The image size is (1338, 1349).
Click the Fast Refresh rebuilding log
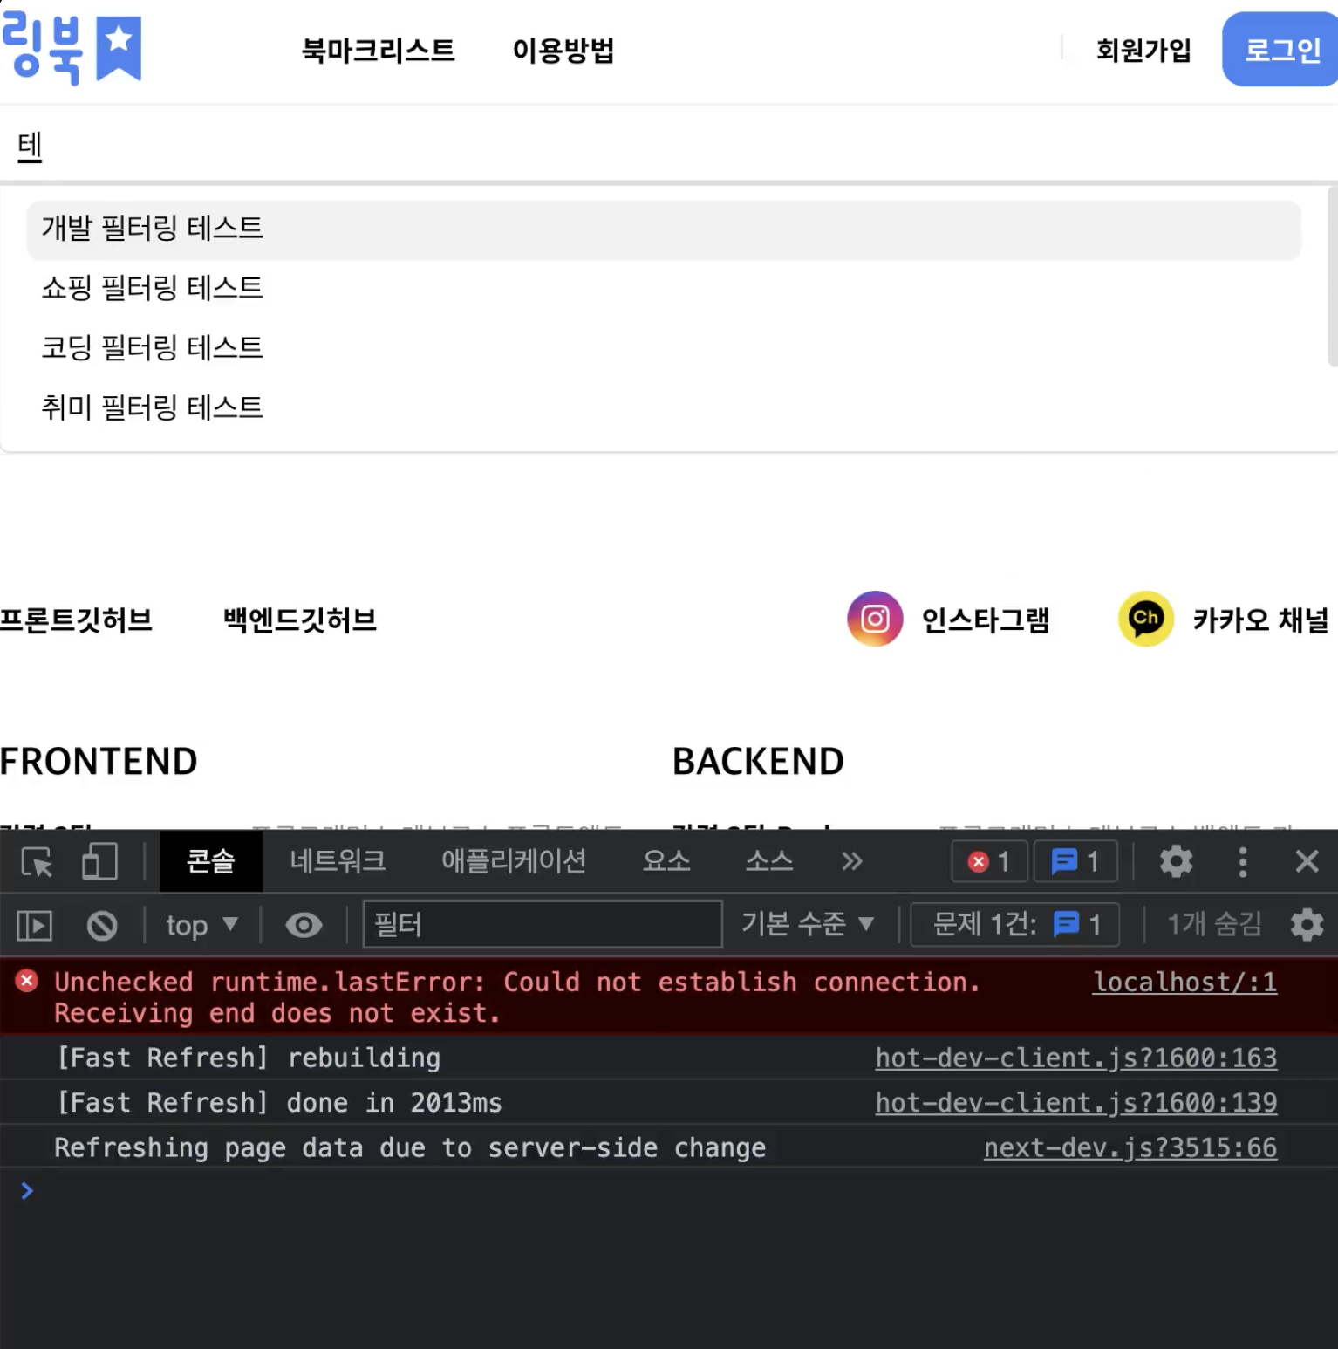248,1058
